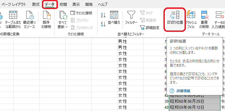Open the 並べ替え sort dialog
The height and width of the screenshot is (111, 225).
point(114,17)
